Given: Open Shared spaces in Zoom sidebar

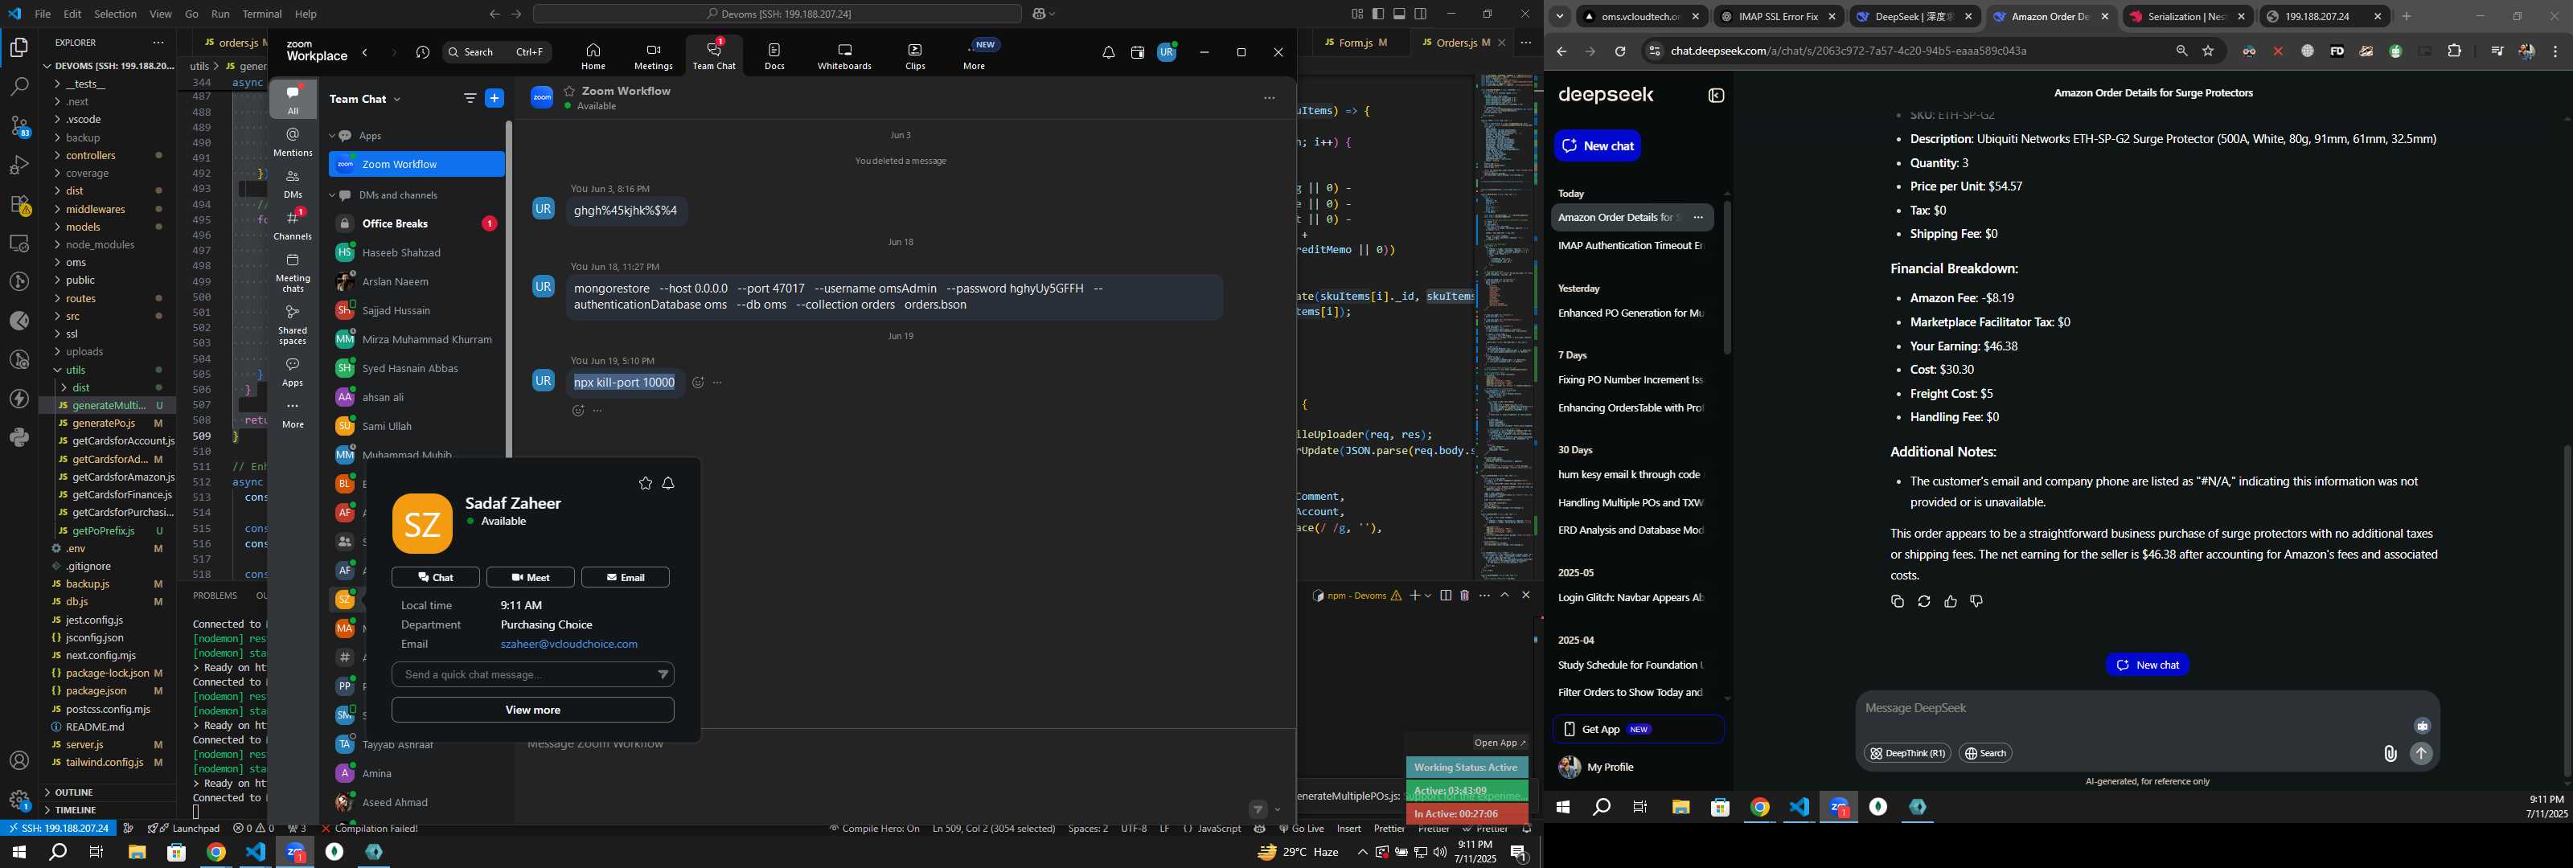Looking at the screenshot, I should click(x=293, y=325).
